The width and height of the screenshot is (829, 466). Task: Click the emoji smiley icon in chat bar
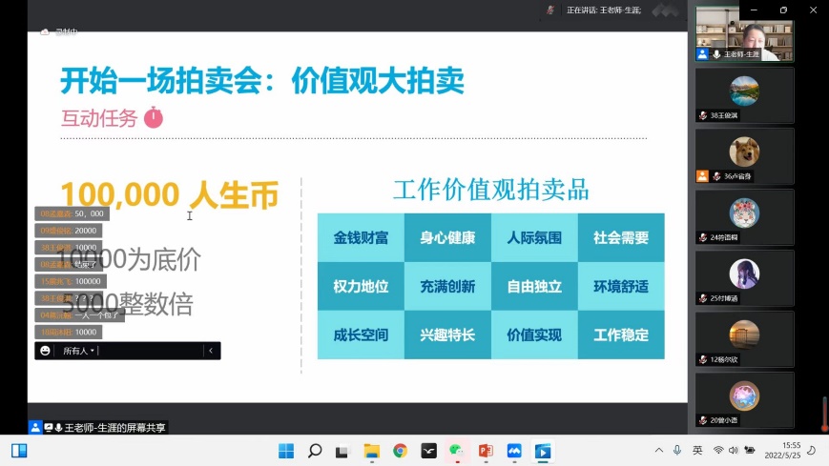[x=45, y=351]
